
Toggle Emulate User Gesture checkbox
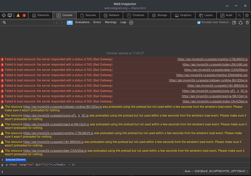[199, 23]
